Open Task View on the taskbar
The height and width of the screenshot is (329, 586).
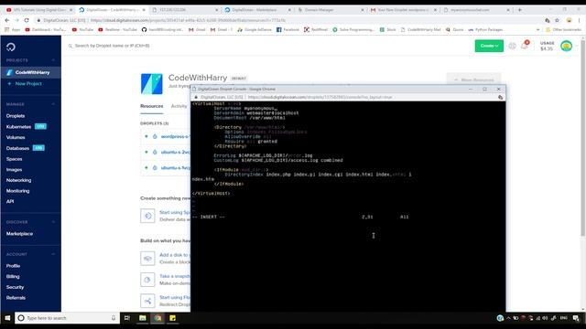(x=127, y=318)
